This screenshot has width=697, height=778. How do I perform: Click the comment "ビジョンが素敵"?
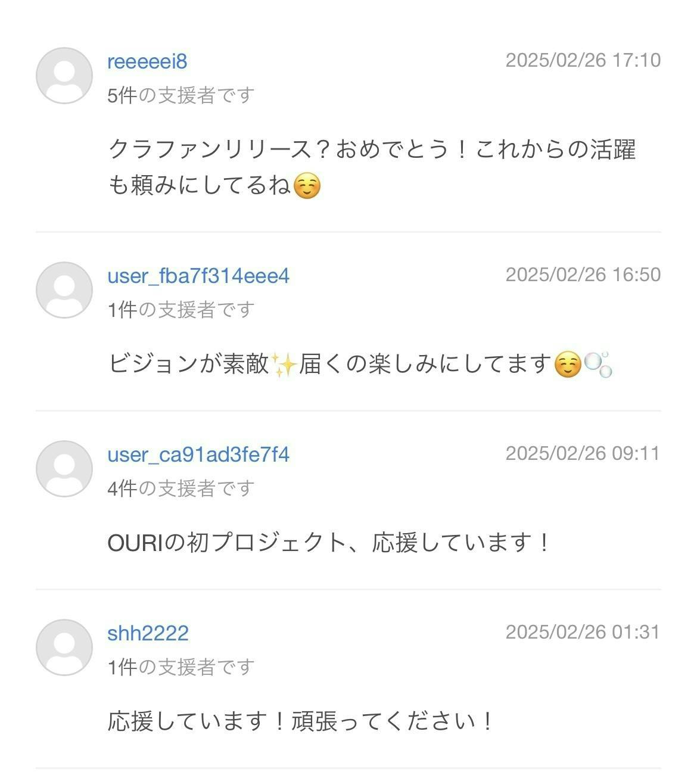click(x=359, y=364)
